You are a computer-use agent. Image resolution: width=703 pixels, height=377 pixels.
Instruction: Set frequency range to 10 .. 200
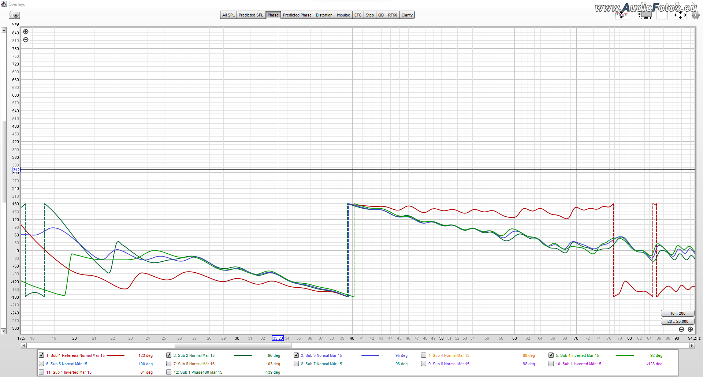pyautogui.click(x=677, y=313)
